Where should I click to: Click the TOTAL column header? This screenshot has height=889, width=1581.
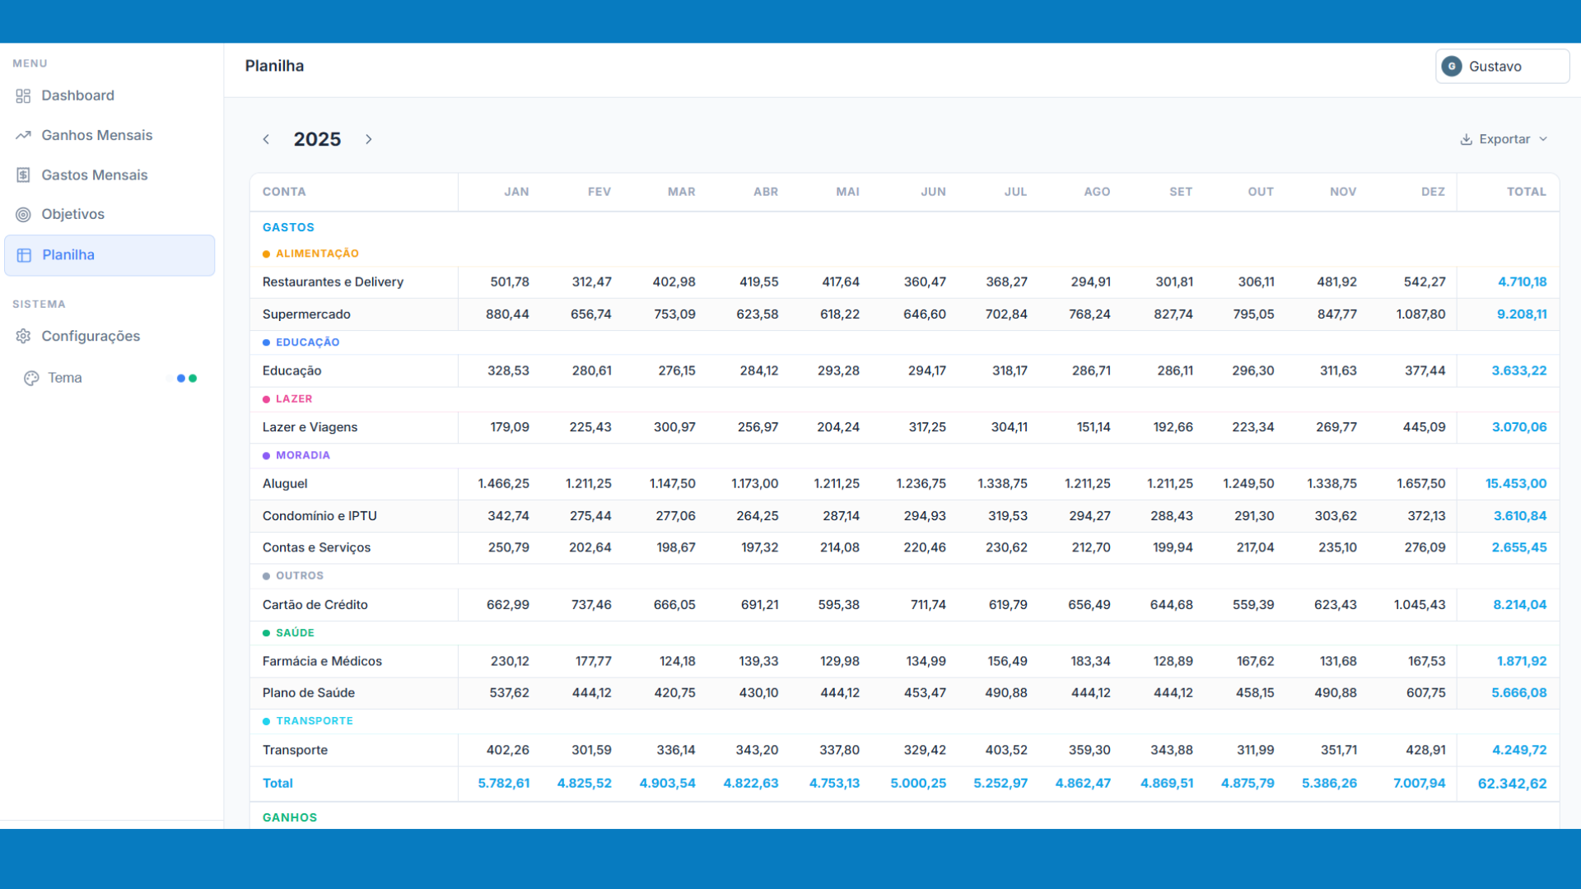(x=1526, y=192)
